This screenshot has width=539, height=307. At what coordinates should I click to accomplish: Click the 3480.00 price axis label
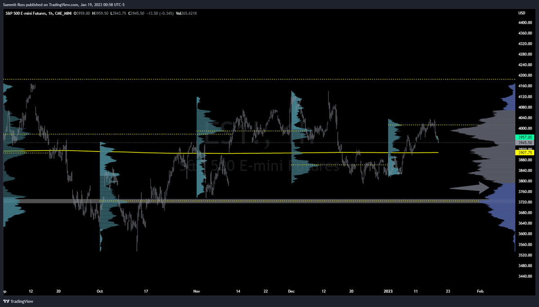pyautogui.click(x=525, y=266)
